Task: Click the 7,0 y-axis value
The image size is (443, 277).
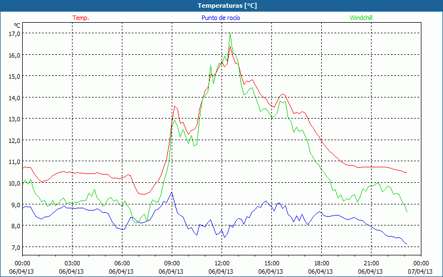Action: 16,247
